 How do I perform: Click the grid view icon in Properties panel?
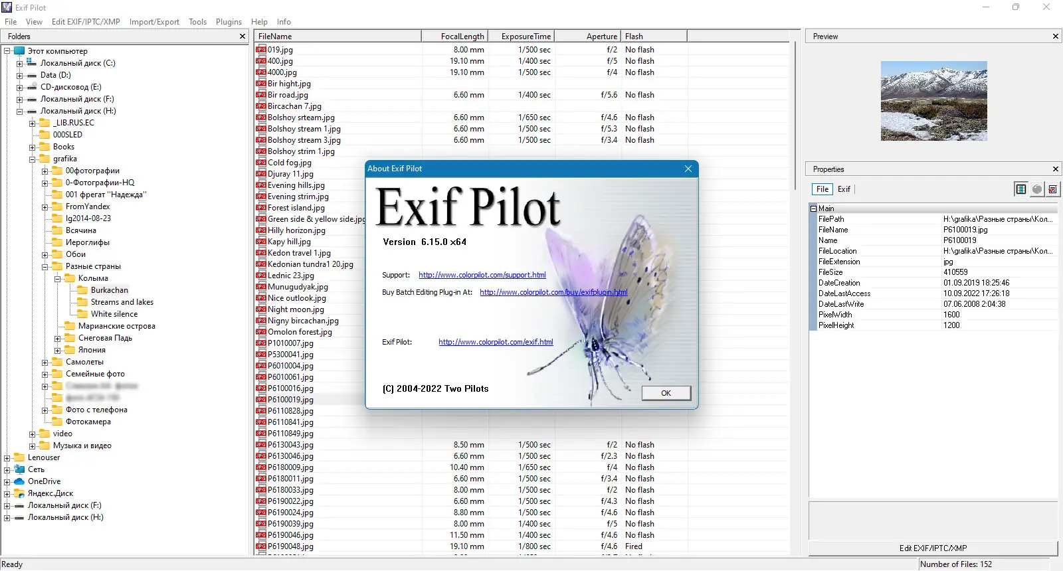(x=1021, y=189)
